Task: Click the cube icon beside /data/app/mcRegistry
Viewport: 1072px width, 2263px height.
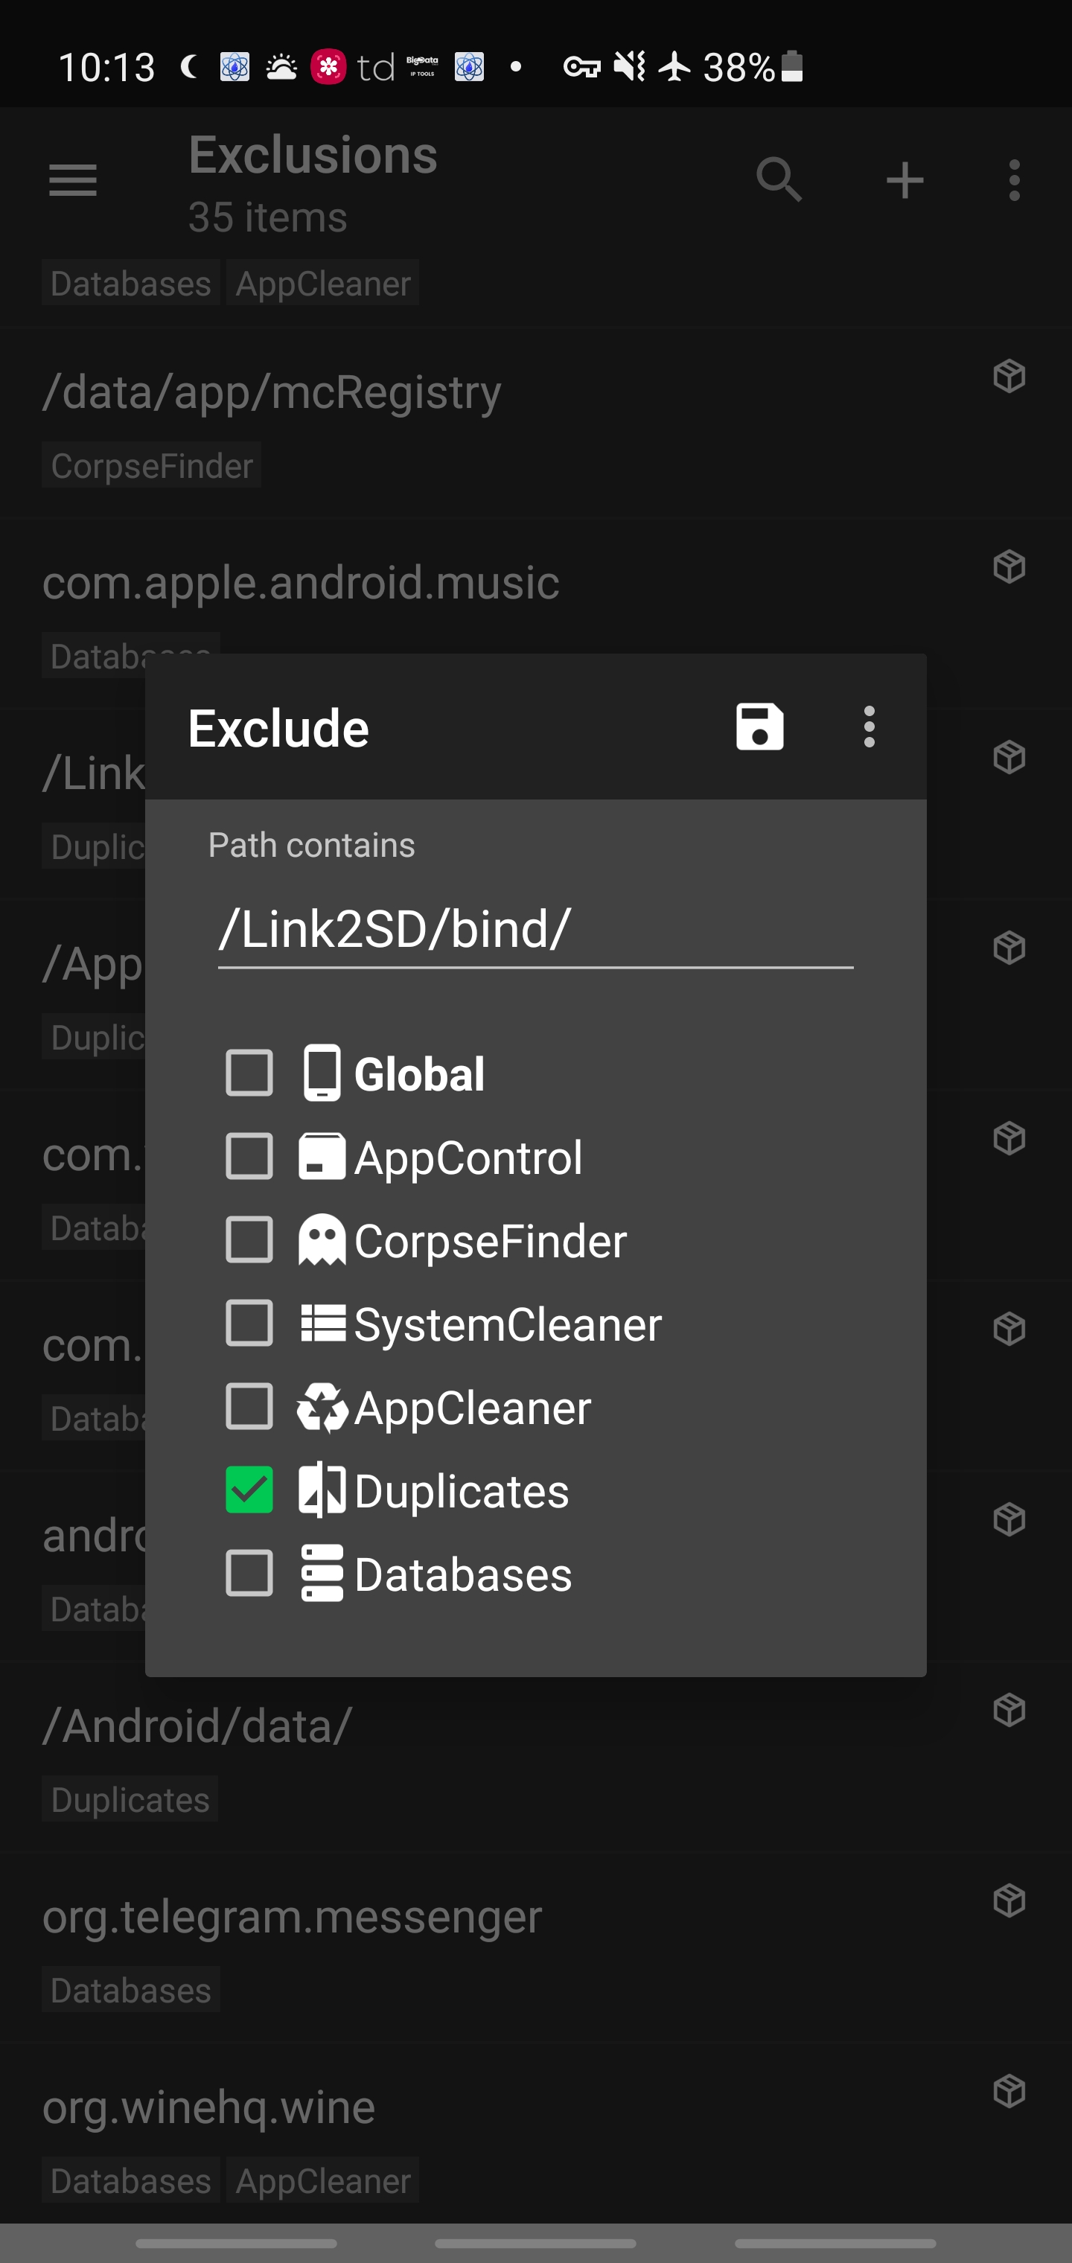Action: tap(1009, 376)
